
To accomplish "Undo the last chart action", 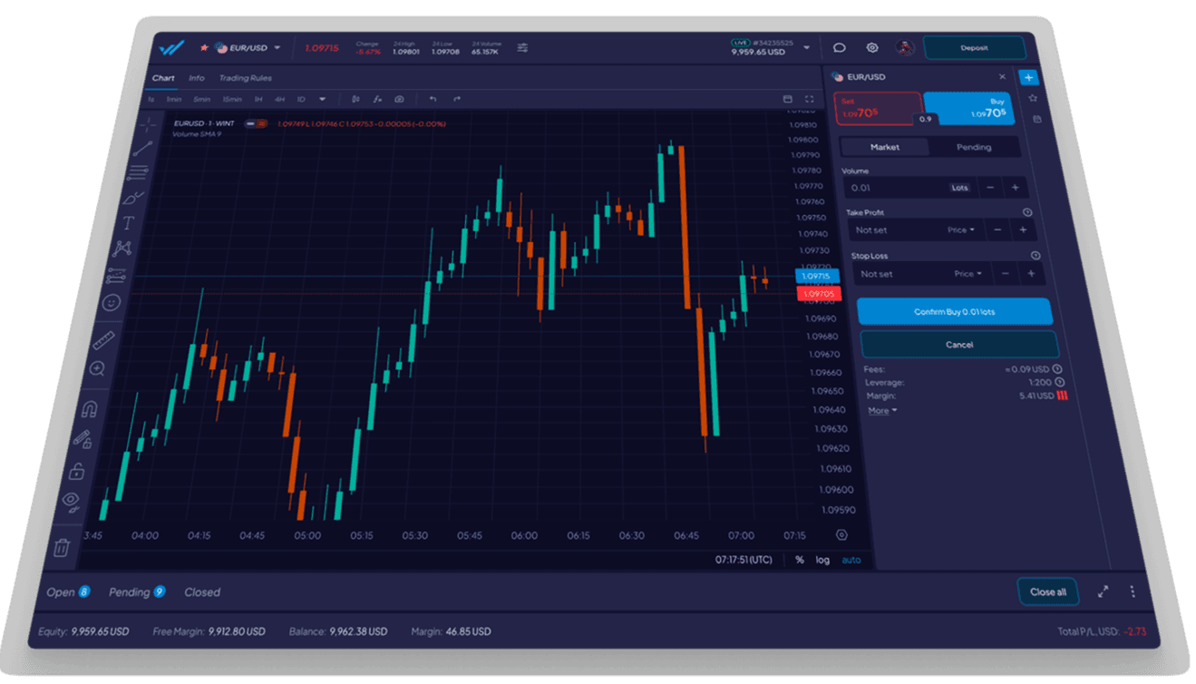I will [433, 99].
